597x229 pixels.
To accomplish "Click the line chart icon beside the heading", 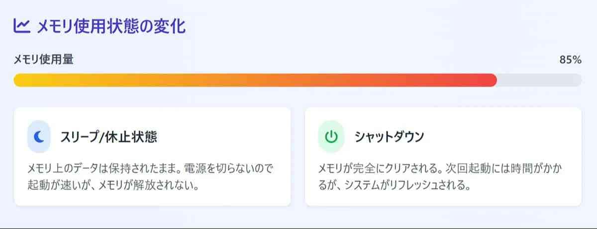I will pos(22,25).
